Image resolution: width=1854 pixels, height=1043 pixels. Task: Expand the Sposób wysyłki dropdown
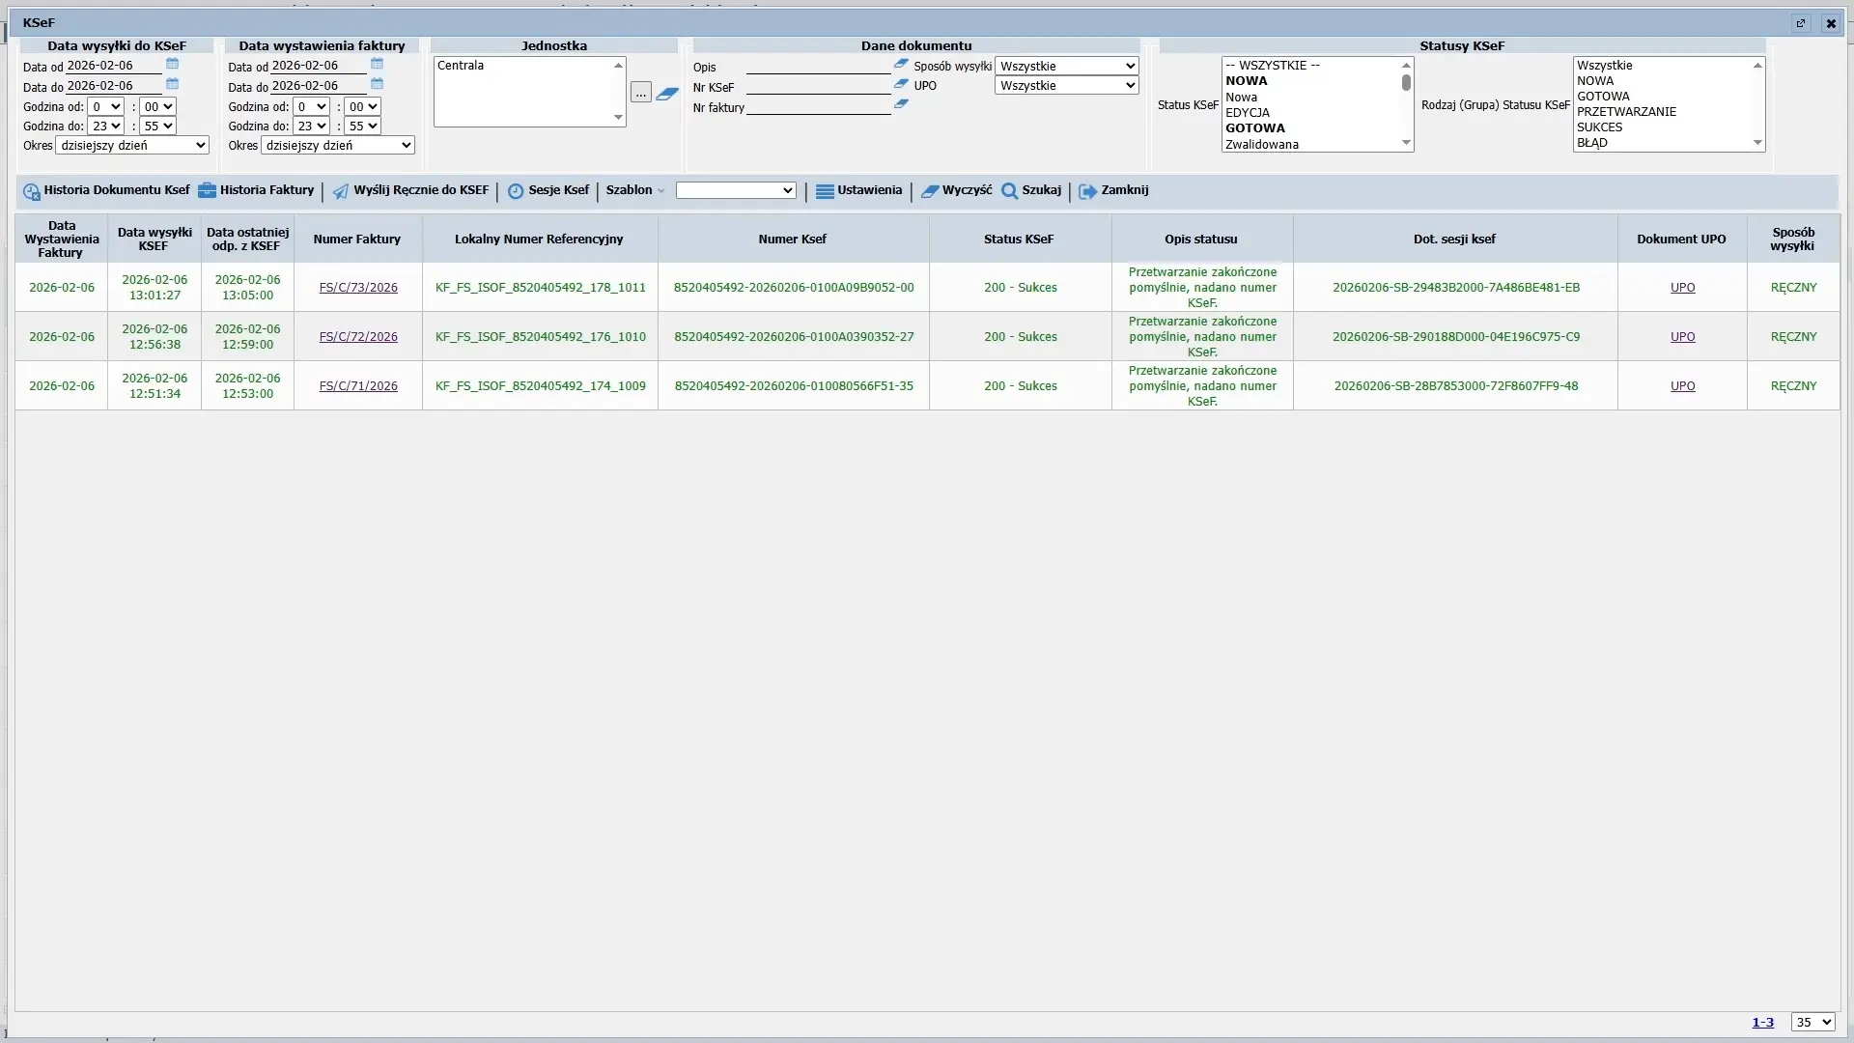1066,66
